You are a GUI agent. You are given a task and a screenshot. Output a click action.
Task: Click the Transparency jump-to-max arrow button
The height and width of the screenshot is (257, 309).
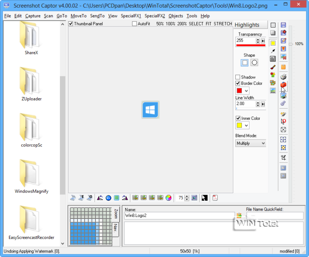point(263,41)
